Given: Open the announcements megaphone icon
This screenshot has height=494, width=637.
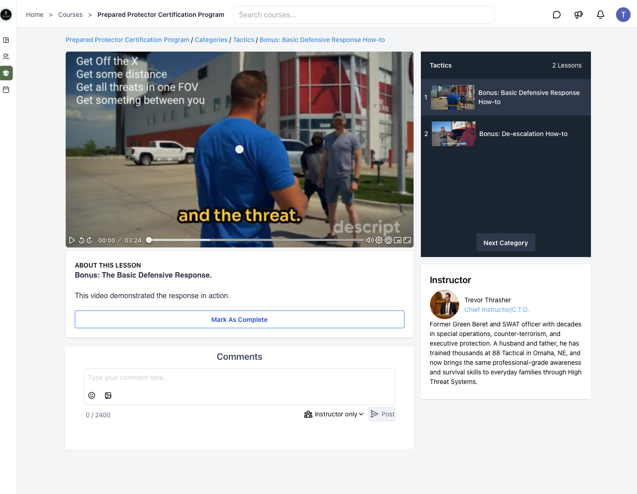Looking at the screenshot, I should point(578,15).
